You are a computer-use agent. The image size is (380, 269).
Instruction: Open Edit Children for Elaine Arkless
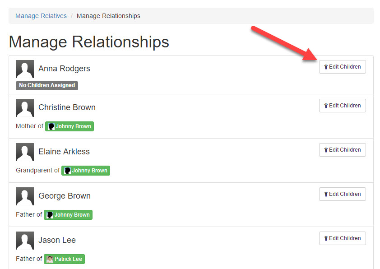coord(342,150)
